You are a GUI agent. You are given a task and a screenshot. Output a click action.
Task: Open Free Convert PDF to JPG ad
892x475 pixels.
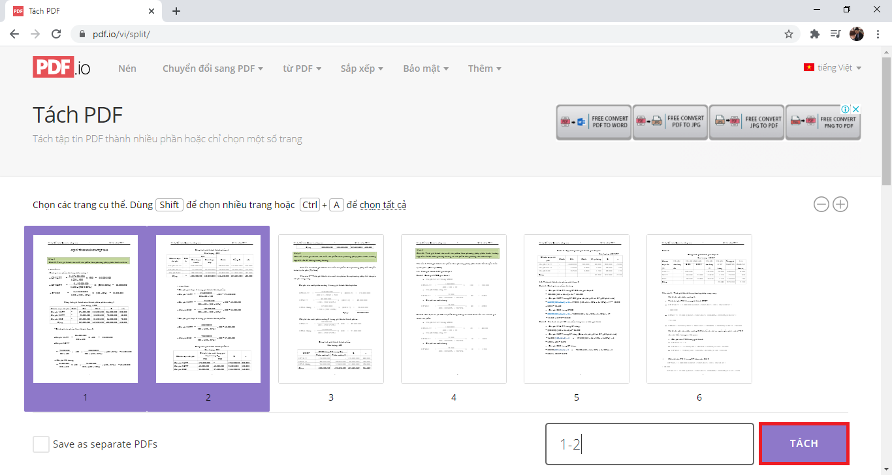pos(670,122)
